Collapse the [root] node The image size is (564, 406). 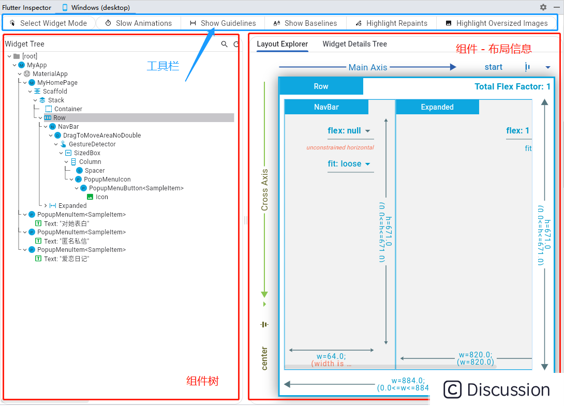(x=9, y=56)
